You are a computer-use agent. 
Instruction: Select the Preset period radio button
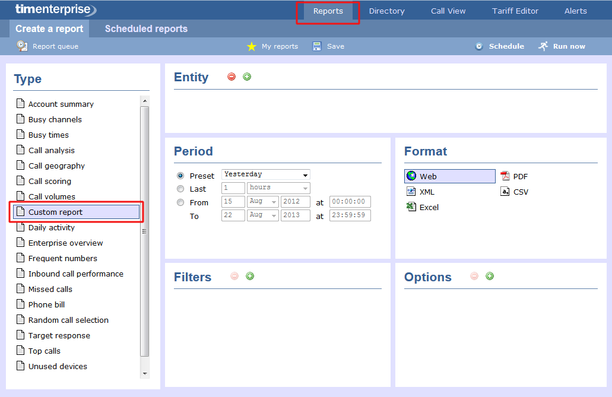pos(180,176)
